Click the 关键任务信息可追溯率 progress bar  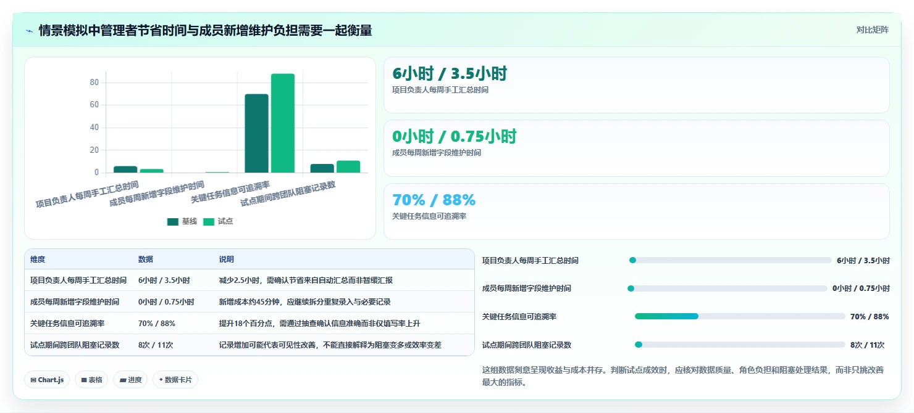coord(740,316)
